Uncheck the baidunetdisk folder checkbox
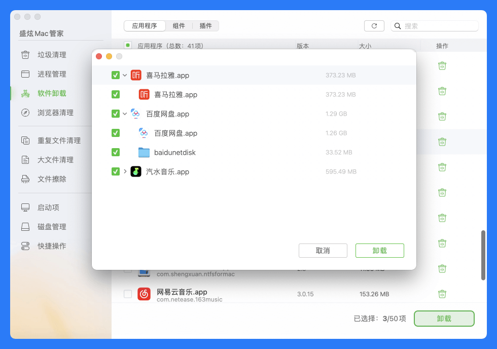Viewport: 497px width, 349px height. pyautogui.click(x=115, y=152)
